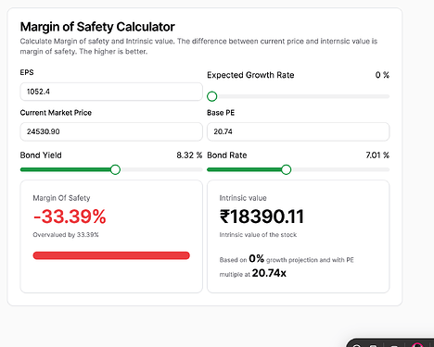The width and height of the screenshot is (434, 347).
Task: Focus the Current Market Price field
Action: point(111,131)
